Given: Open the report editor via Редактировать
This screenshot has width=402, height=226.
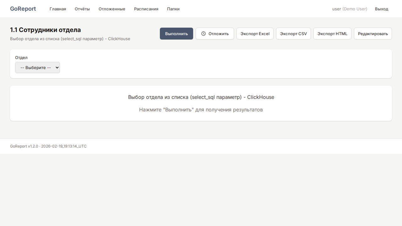Looking at the screenshot, I should pos(373,34).
